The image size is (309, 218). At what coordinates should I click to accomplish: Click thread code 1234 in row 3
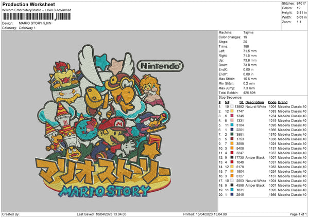coord(272,116)
